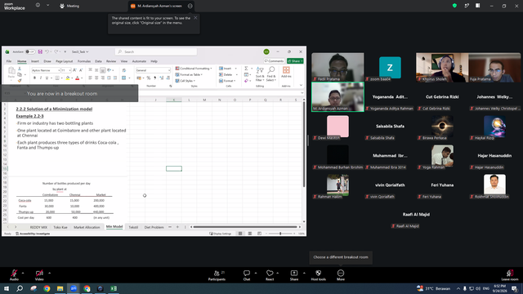Open the More options menu in Zoom
The height and width of the screenshot is (294, 523).
click(341, 275)
